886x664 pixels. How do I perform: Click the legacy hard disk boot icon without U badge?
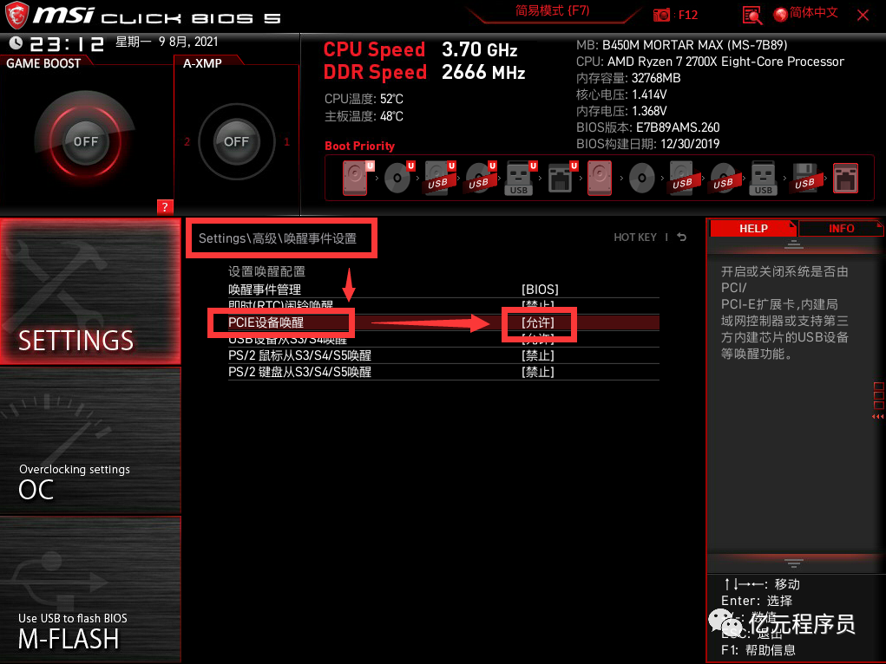click(x=600, y=178)
